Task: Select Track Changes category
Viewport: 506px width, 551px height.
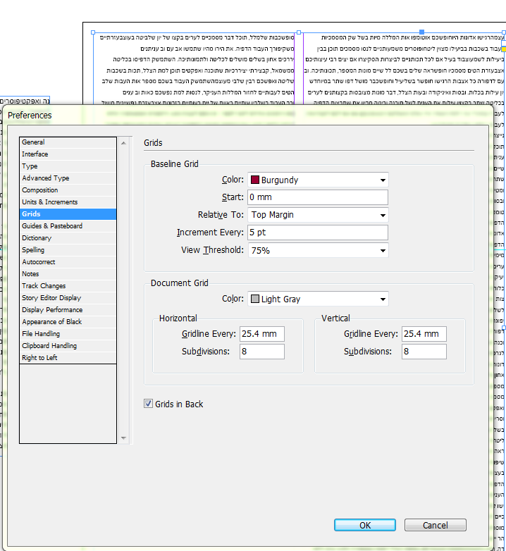Action: (x=68, y=285)
